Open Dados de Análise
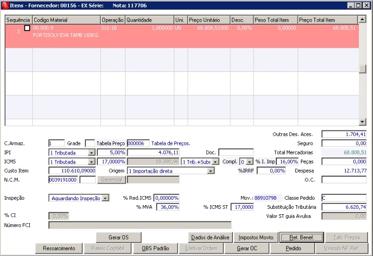Screen dimensions: 373x256 [210, 237]
